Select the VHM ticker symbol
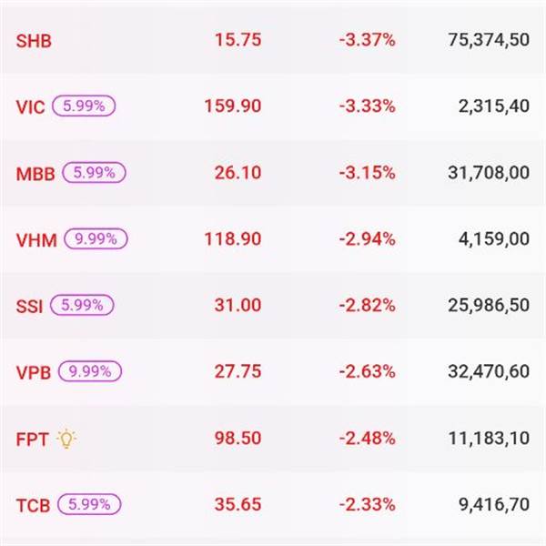This screenshot has width=546, height=546. point(36,240)
